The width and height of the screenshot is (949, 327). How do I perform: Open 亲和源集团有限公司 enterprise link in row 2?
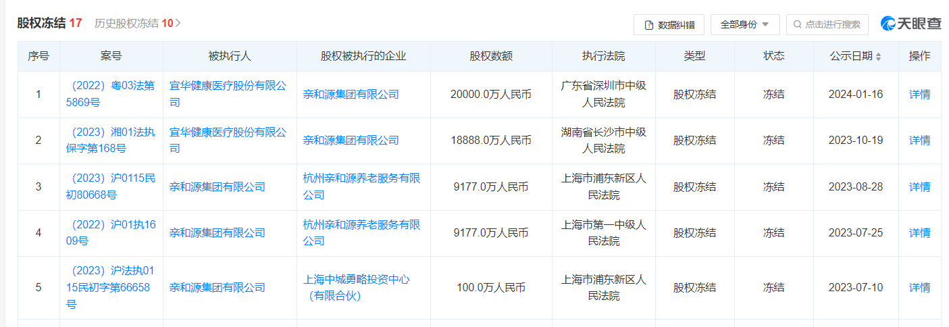pos(351,141)
